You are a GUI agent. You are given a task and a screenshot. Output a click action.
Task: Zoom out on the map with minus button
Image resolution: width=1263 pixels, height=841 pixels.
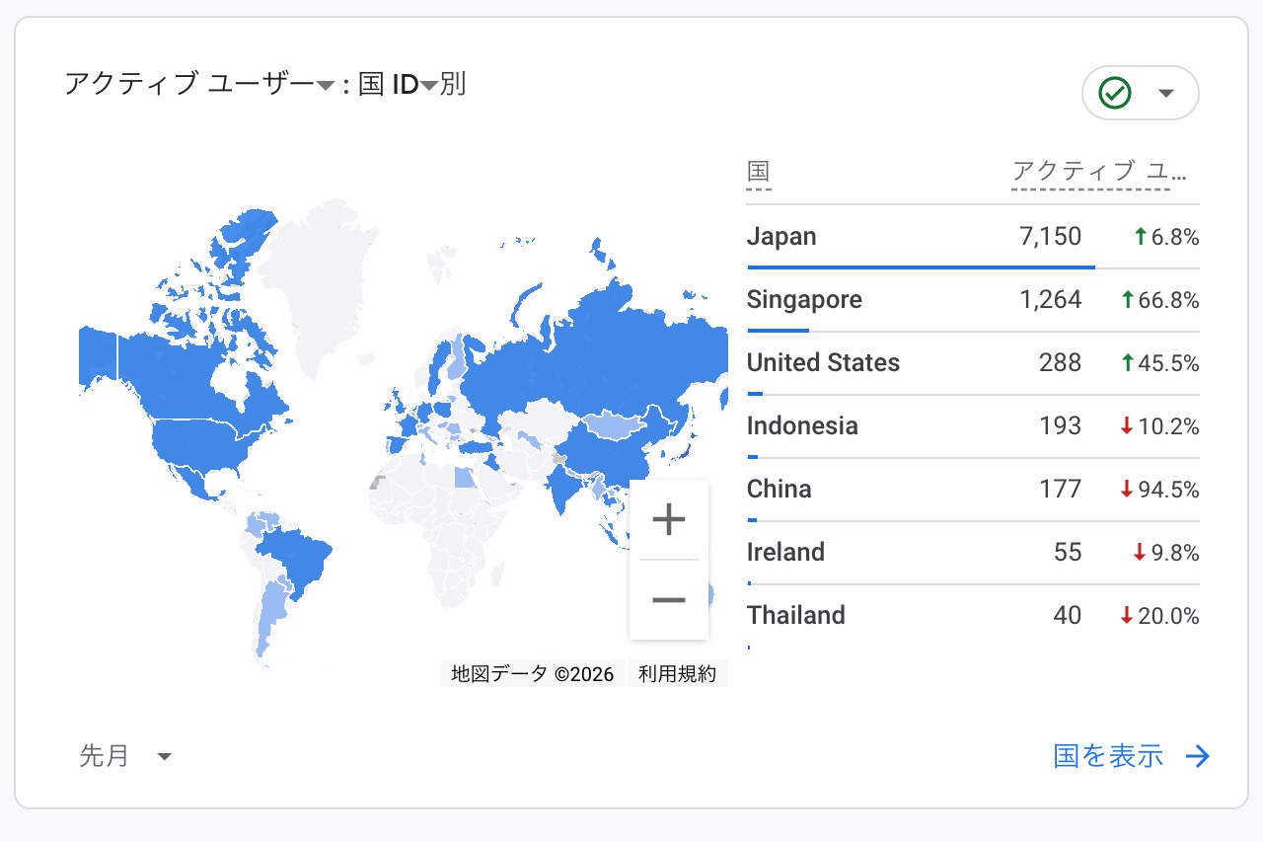coord(668,599)
